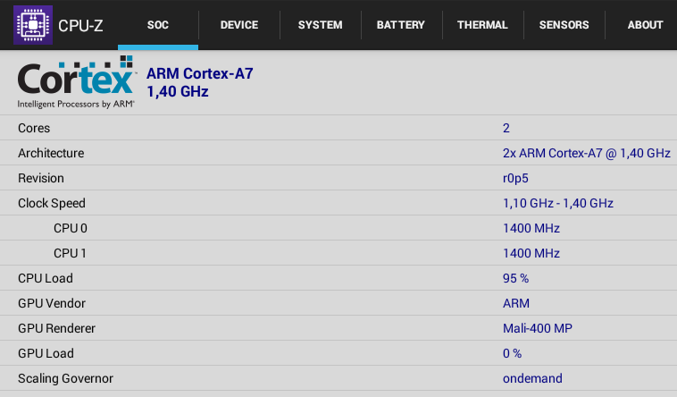This screenshot has height=397, width=677.
Task: Tap the GPU Renderer Mali-400 MP value
Action: [537, 328]
